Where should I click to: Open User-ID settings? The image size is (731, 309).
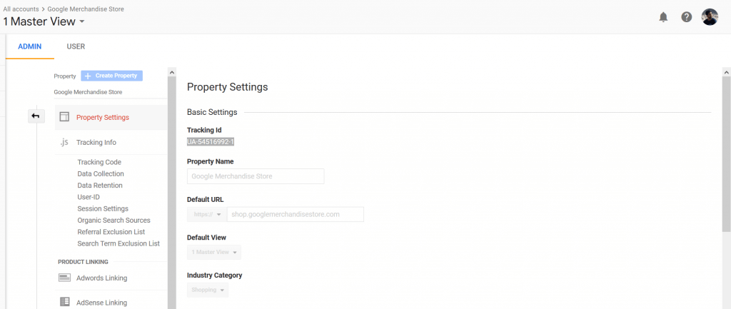point(89,197)
